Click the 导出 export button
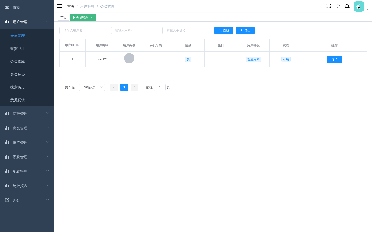 245,30
